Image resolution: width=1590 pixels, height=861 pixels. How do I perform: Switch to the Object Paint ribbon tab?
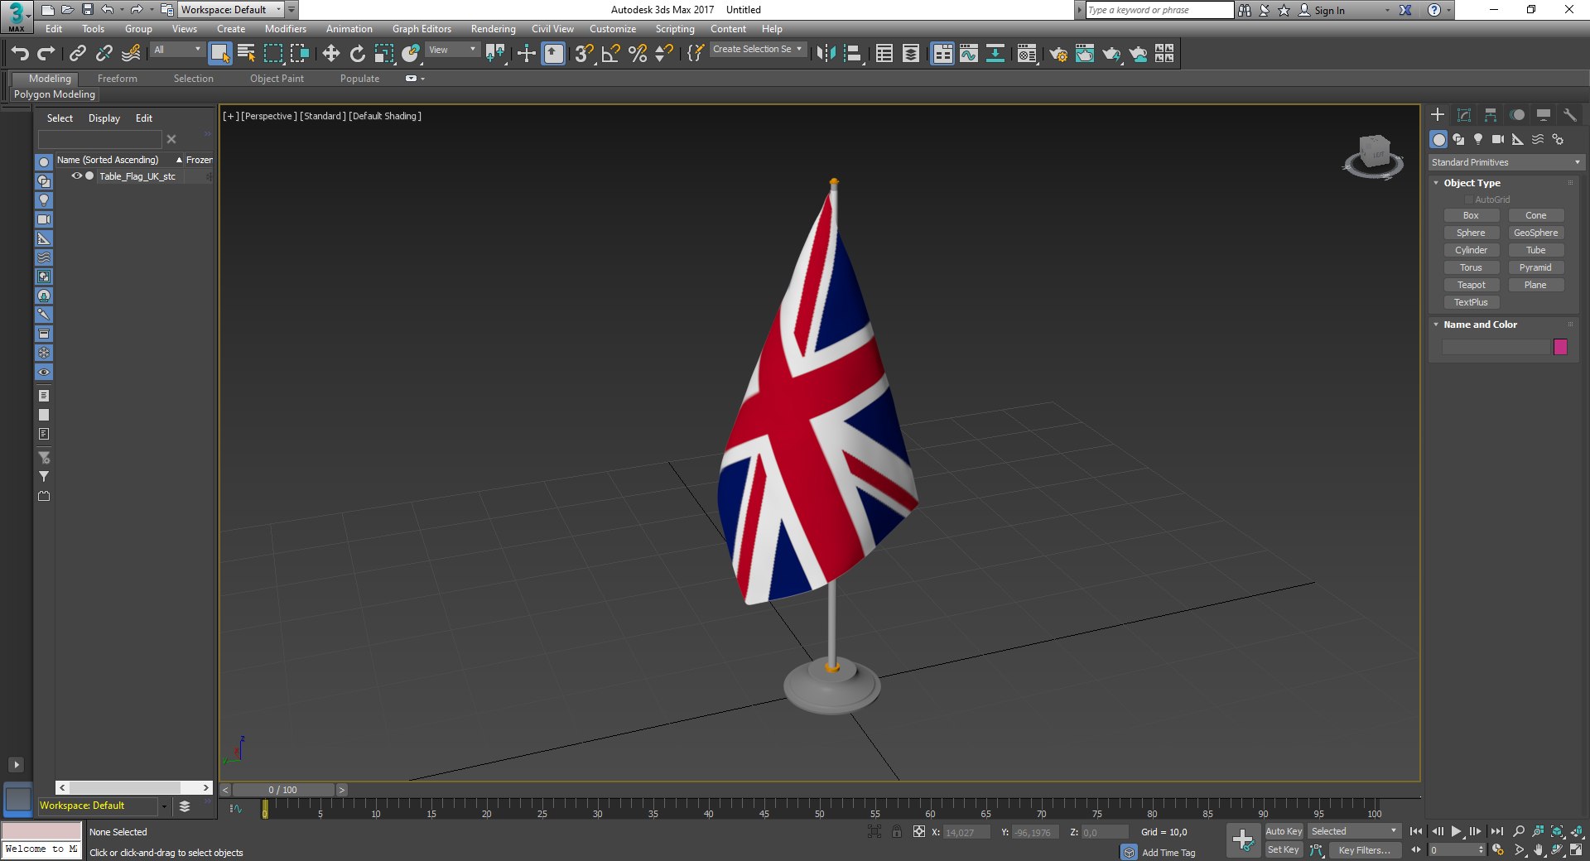(277, 79)
